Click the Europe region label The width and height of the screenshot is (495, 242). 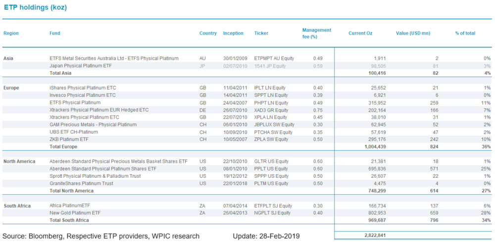click(11, 88)
